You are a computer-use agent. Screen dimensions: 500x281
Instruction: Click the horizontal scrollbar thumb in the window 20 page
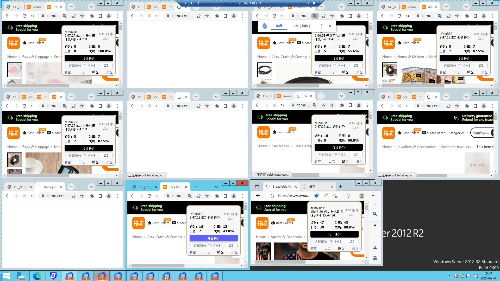pos(158,266)
